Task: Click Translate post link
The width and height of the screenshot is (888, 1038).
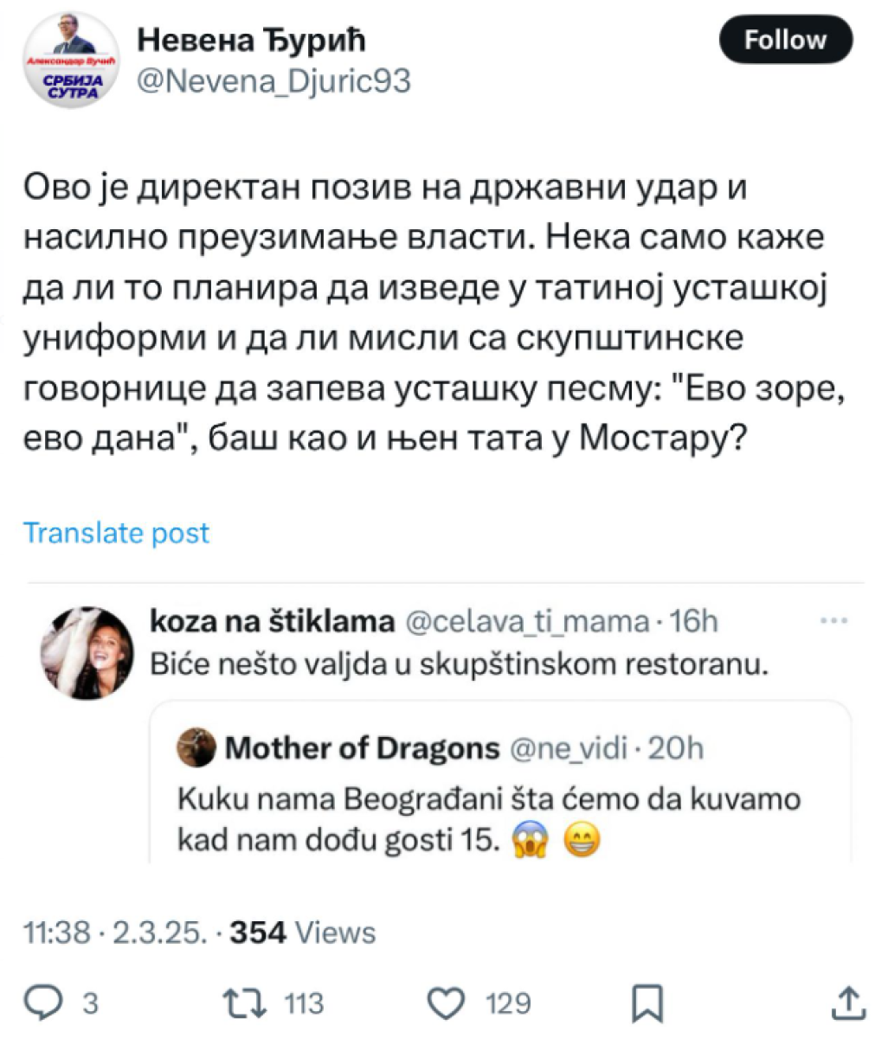Action: coord(116,533)
